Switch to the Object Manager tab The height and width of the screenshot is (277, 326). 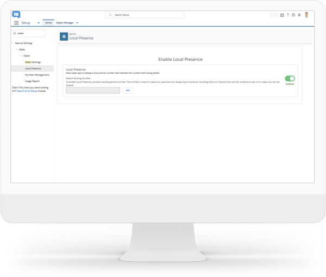coord(65,23)
